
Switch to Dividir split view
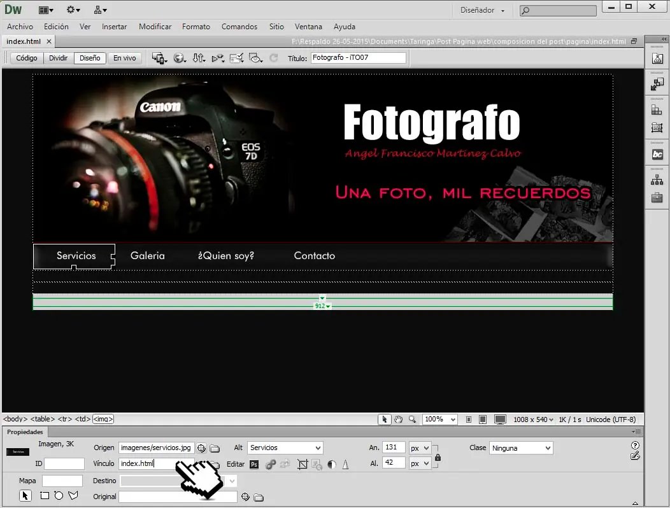[58, 58]
